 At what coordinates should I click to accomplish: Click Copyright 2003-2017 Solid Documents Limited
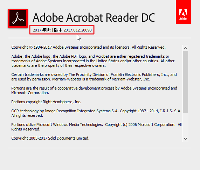(x=50, y=138)
